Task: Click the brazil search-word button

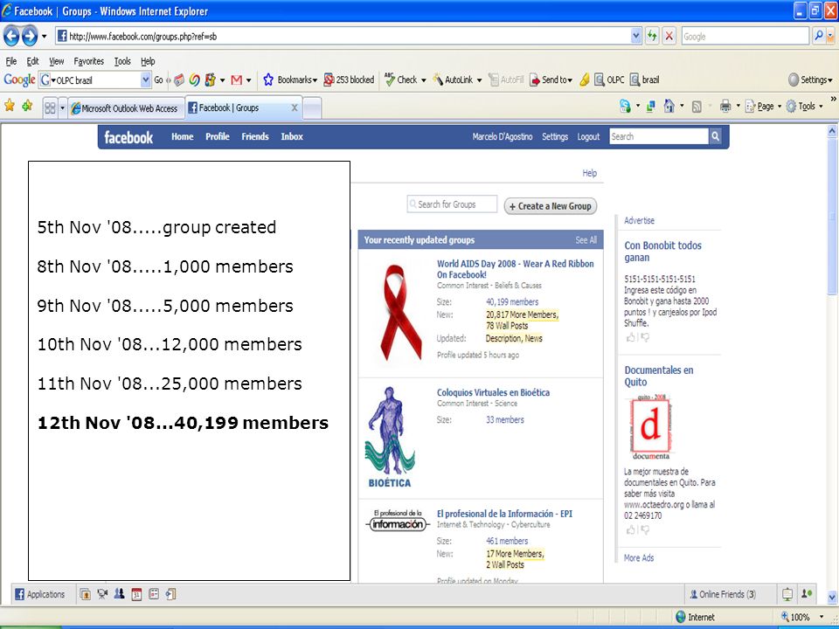Action: tap(644, 79)
